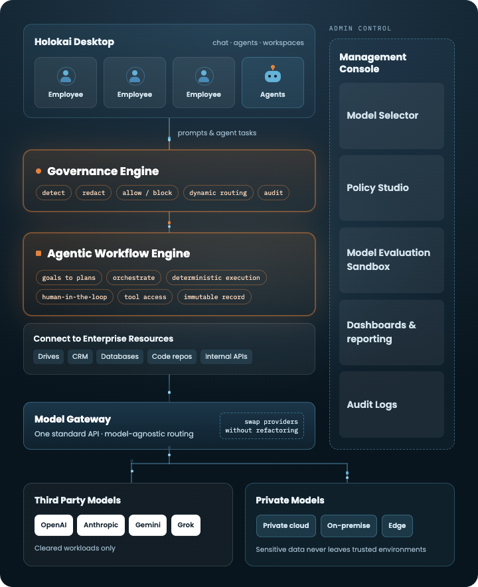
Task: Click the 'swap providers without refactoring' box
Action: click(x=262, y=426)
